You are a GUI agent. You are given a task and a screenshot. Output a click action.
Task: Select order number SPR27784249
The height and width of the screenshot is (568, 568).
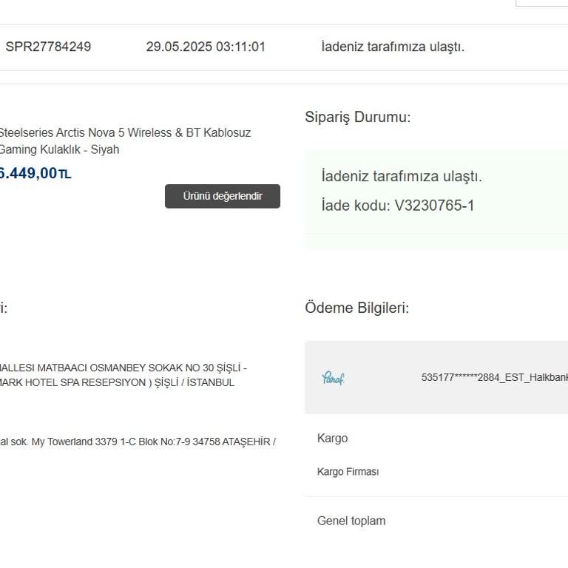(48, 47)
